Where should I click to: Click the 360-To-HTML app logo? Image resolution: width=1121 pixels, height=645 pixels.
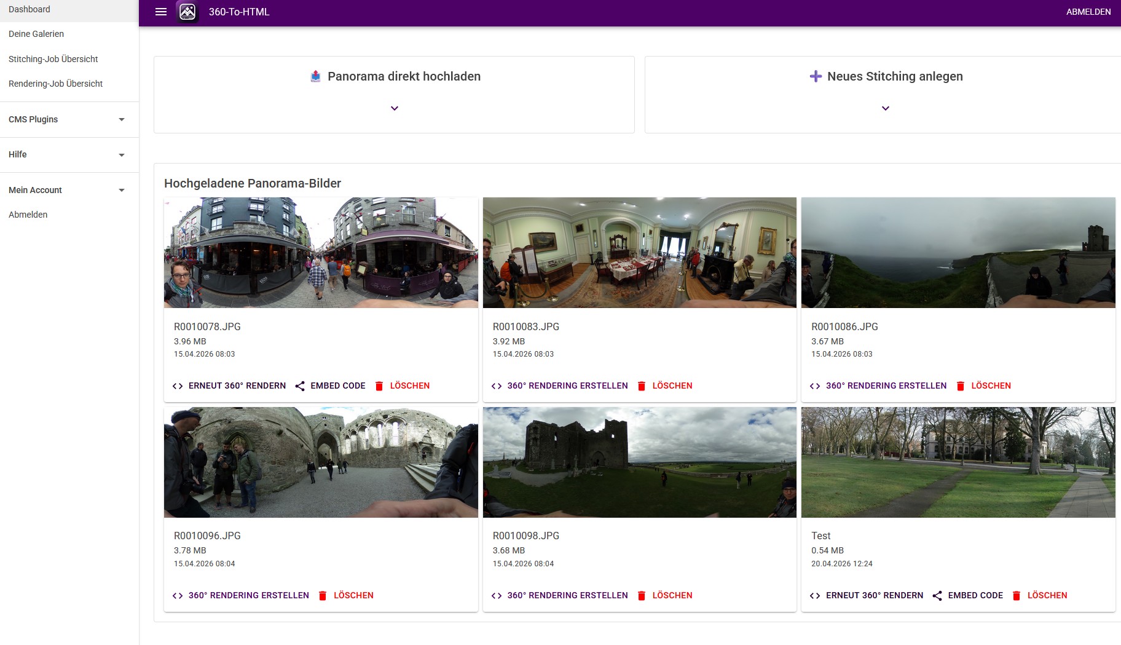pos(187,12)
